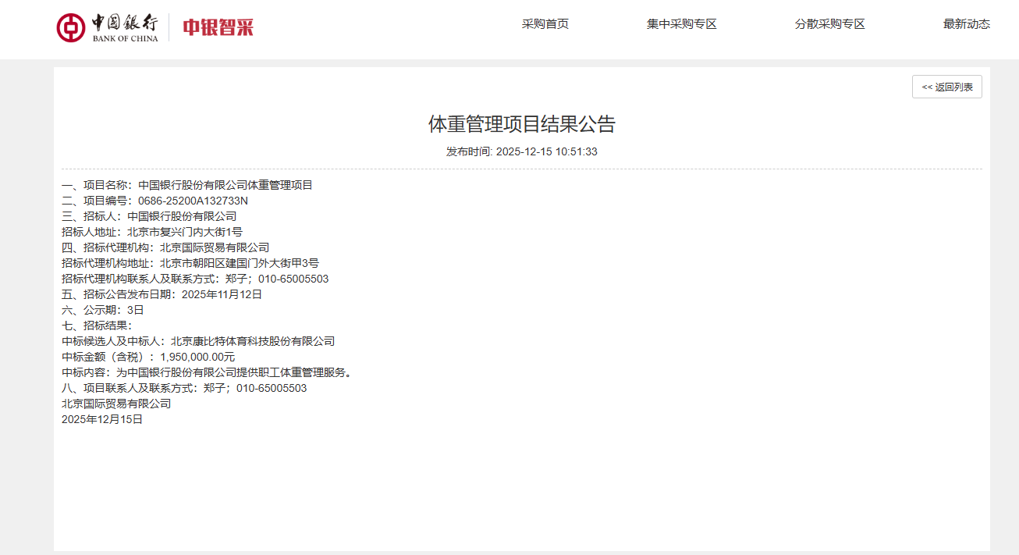Open the 最新动态 menu item
The height and width of the screenshot is (555, 1019).
pos(967,24)
